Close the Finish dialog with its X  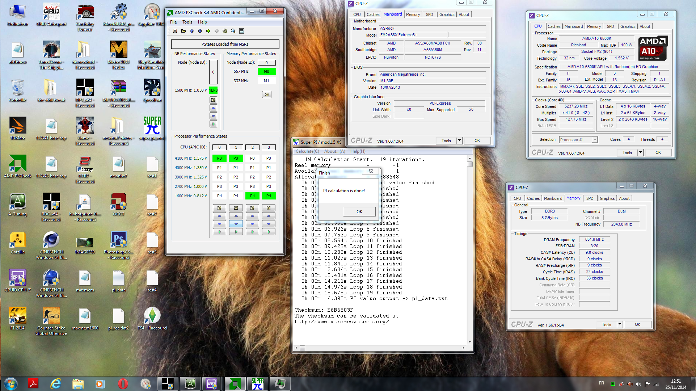[x=371, y=171]
